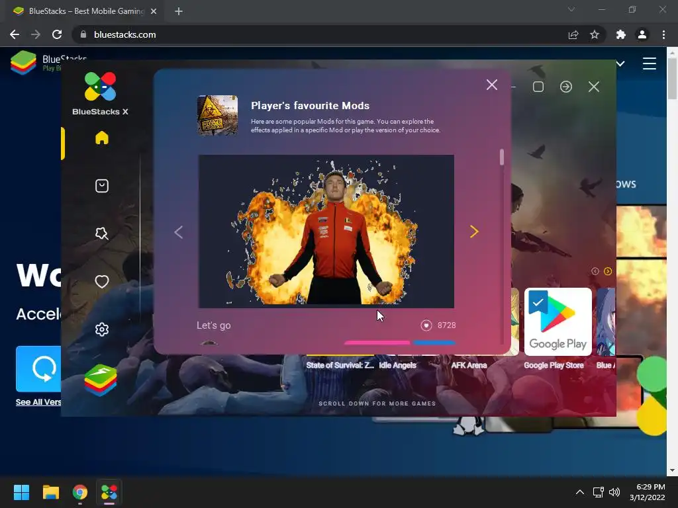Open the BlueStacks X Home sidebar icon
The image size is (678, 508).
(x=101, y=138)
